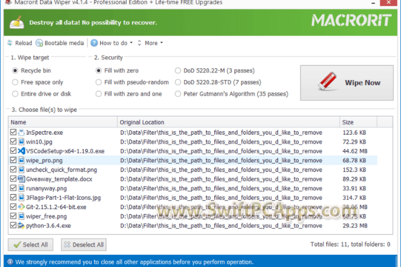Click the python-3.6.4.exe file icon

[21, 225]
